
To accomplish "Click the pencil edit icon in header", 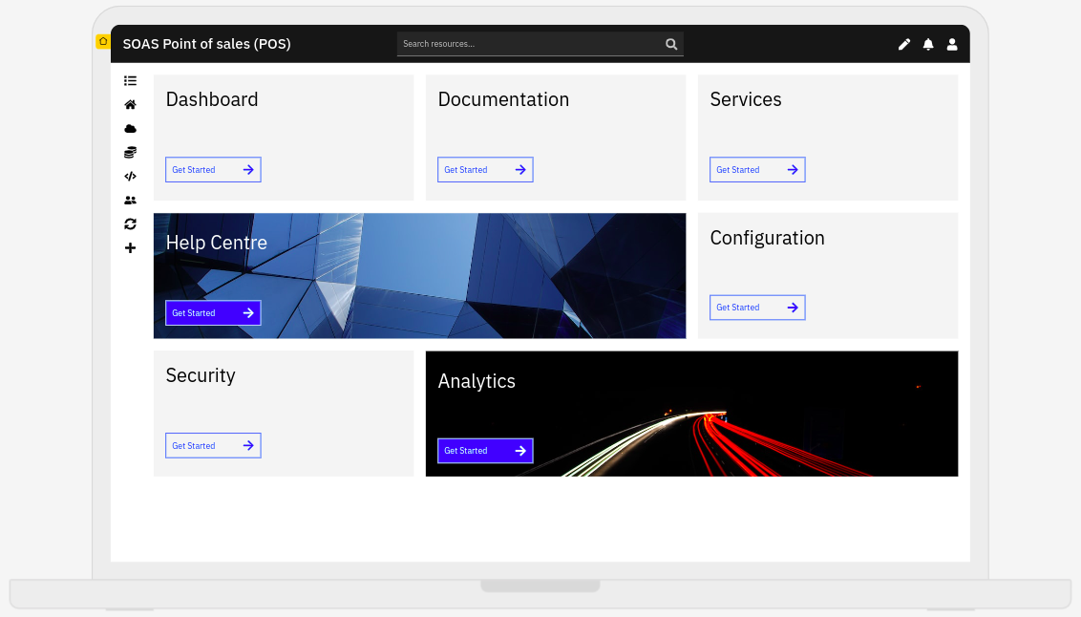I will [904, 44].
